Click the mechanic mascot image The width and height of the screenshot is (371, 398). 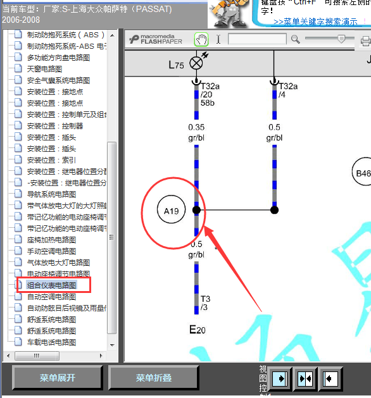pos(229,13)
